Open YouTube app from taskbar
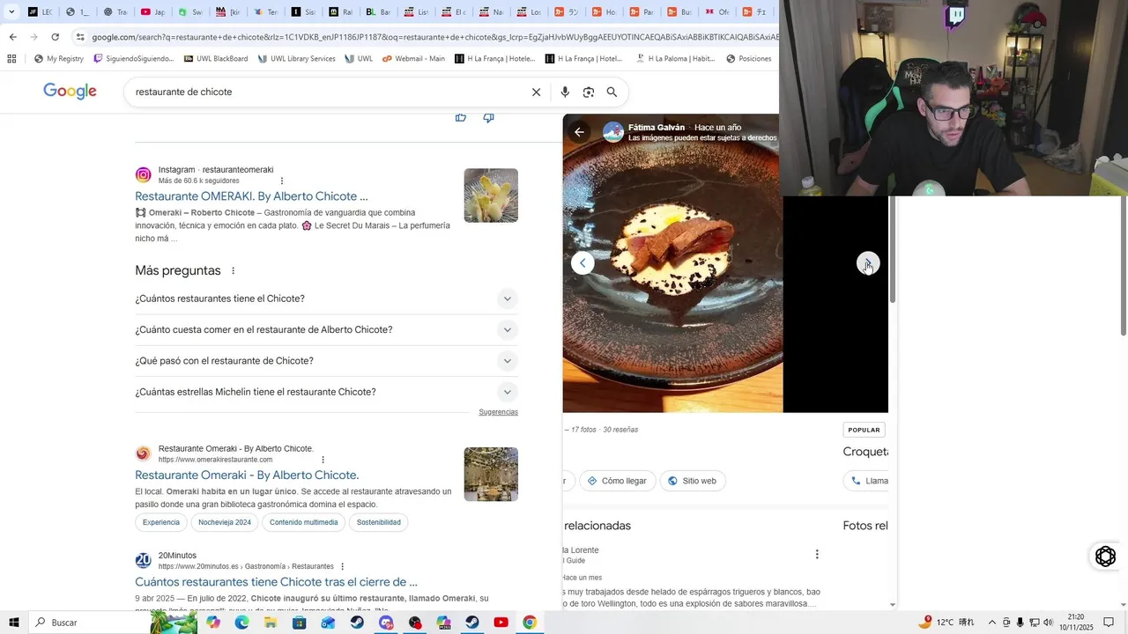 pyautogui.click(x=501, y=623)
